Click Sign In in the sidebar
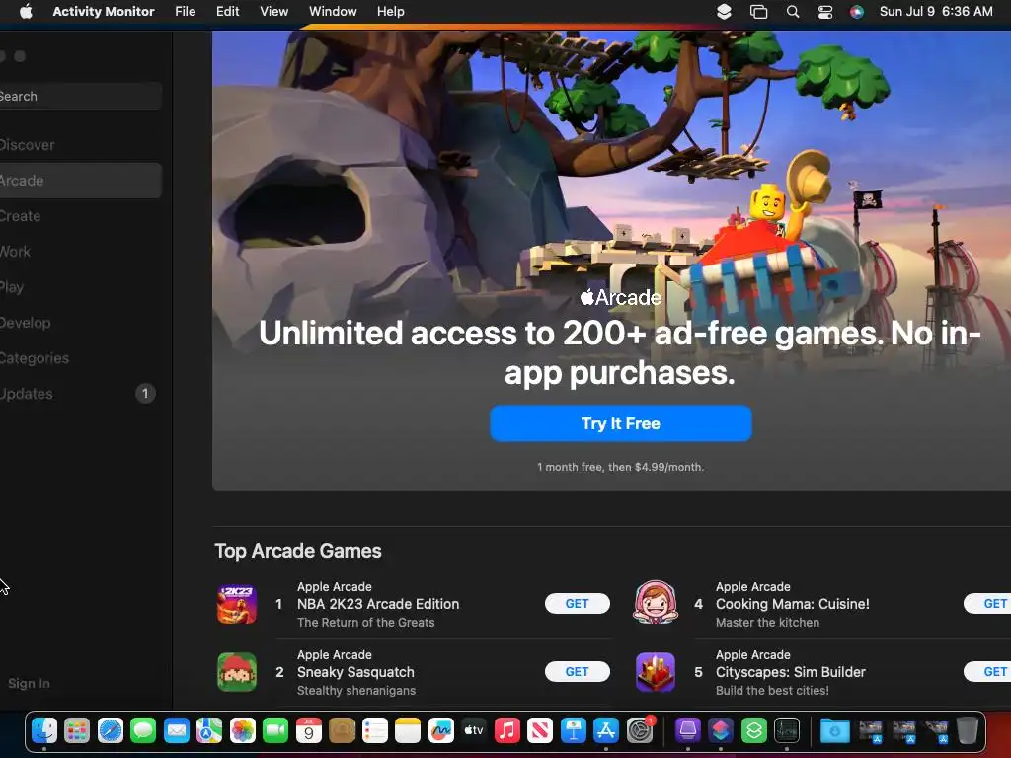The image size is (1011, 758). 29,683
